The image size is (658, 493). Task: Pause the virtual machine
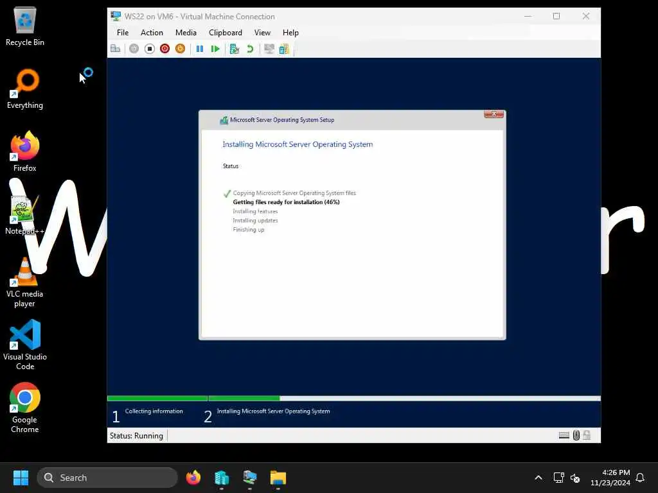coord(200,49)
